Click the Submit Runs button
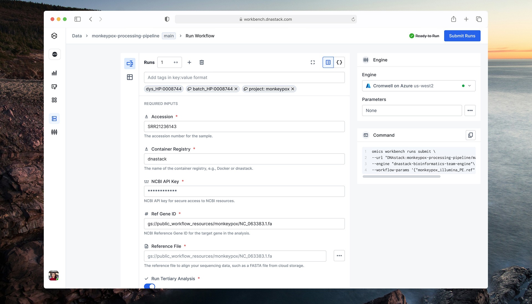Viewport: 532px width, 304px height. pos(462,36)
